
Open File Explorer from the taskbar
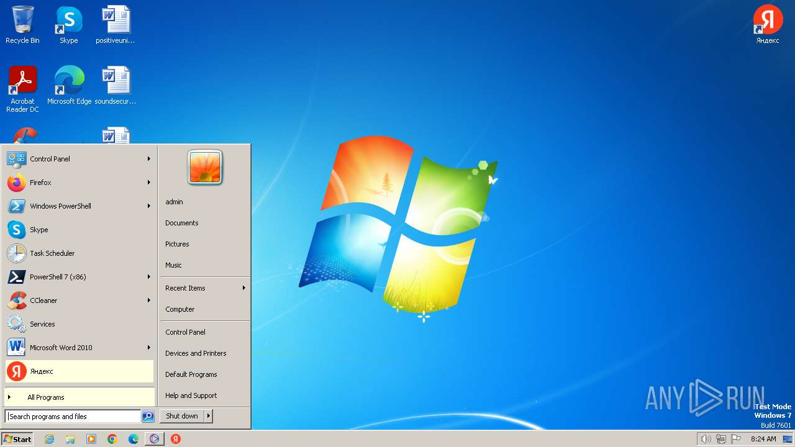[x=70, y=439]
